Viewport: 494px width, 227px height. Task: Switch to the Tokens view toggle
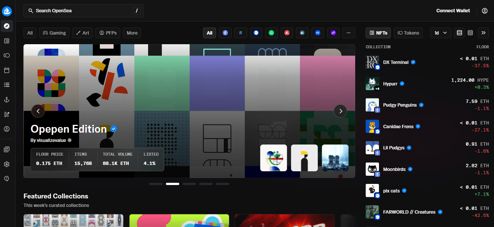pos(408,33)
